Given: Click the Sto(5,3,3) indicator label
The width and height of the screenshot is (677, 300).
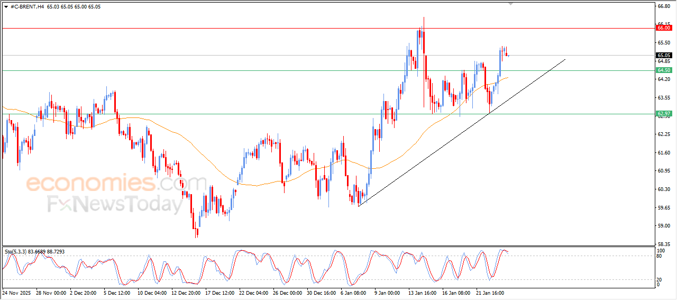Looking at the screenshot, I should (x=16, y=252).
